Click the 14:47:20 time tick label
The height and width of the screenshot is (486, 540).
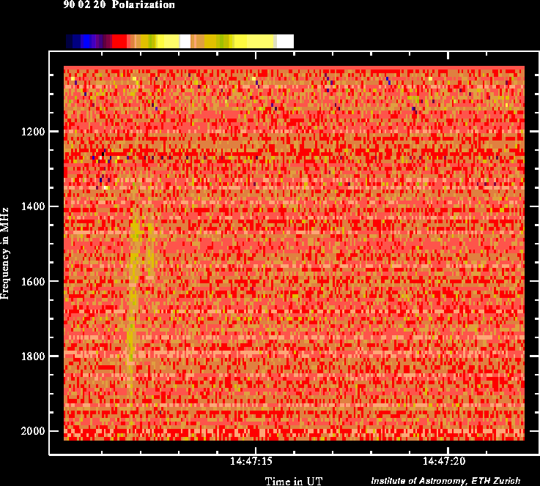click(445, 462)
